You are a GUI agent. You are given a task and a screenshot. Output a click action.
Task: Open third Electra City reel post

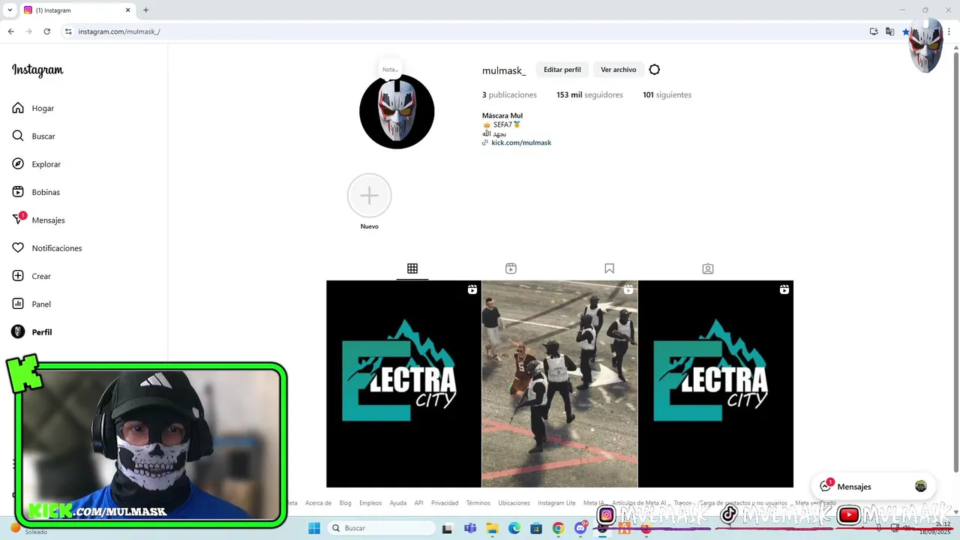point(715,384)
